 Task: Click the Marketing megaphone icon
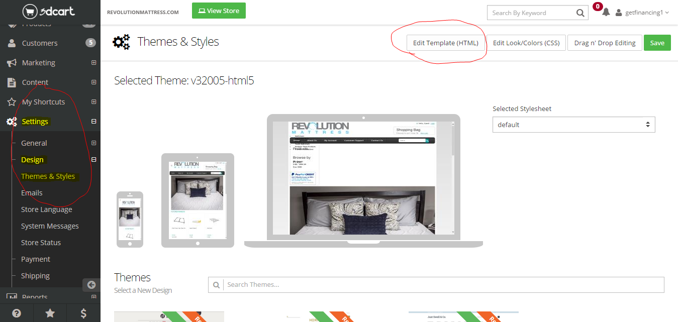(x=12, y=63)
